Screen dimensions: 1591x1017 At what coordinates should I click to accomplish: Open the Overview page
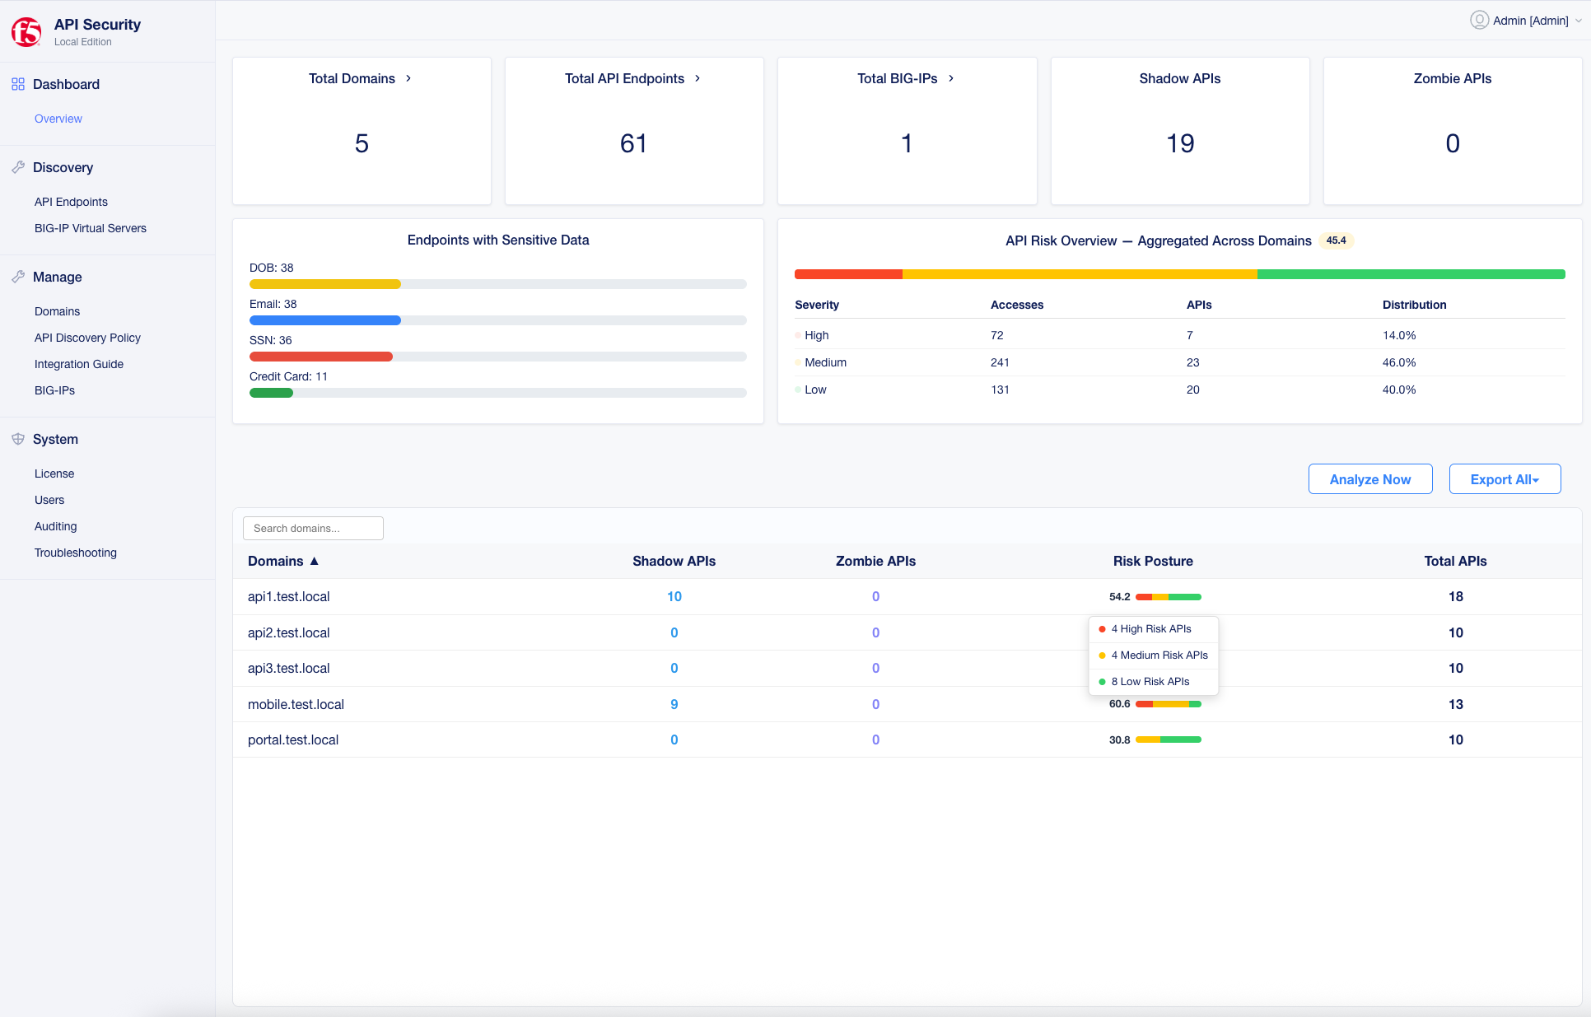pyautogui.click(x=58, y=119)
